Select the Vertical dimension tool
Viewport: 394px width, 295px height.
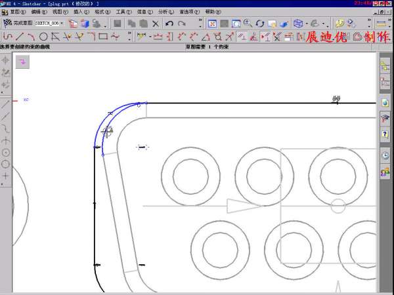[170, 37]
